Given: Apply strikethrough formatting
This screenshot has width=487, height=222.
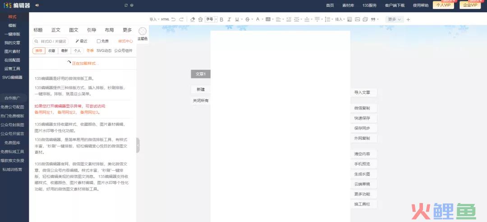Looking at the screenshot, I should (x=247, y=19).
